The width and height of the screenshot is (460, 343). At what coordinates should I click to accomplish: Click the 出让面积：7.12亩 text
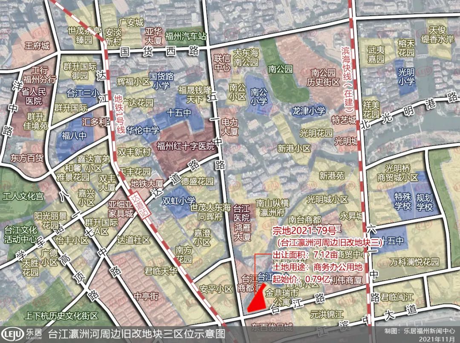click(x=305, y=254)
